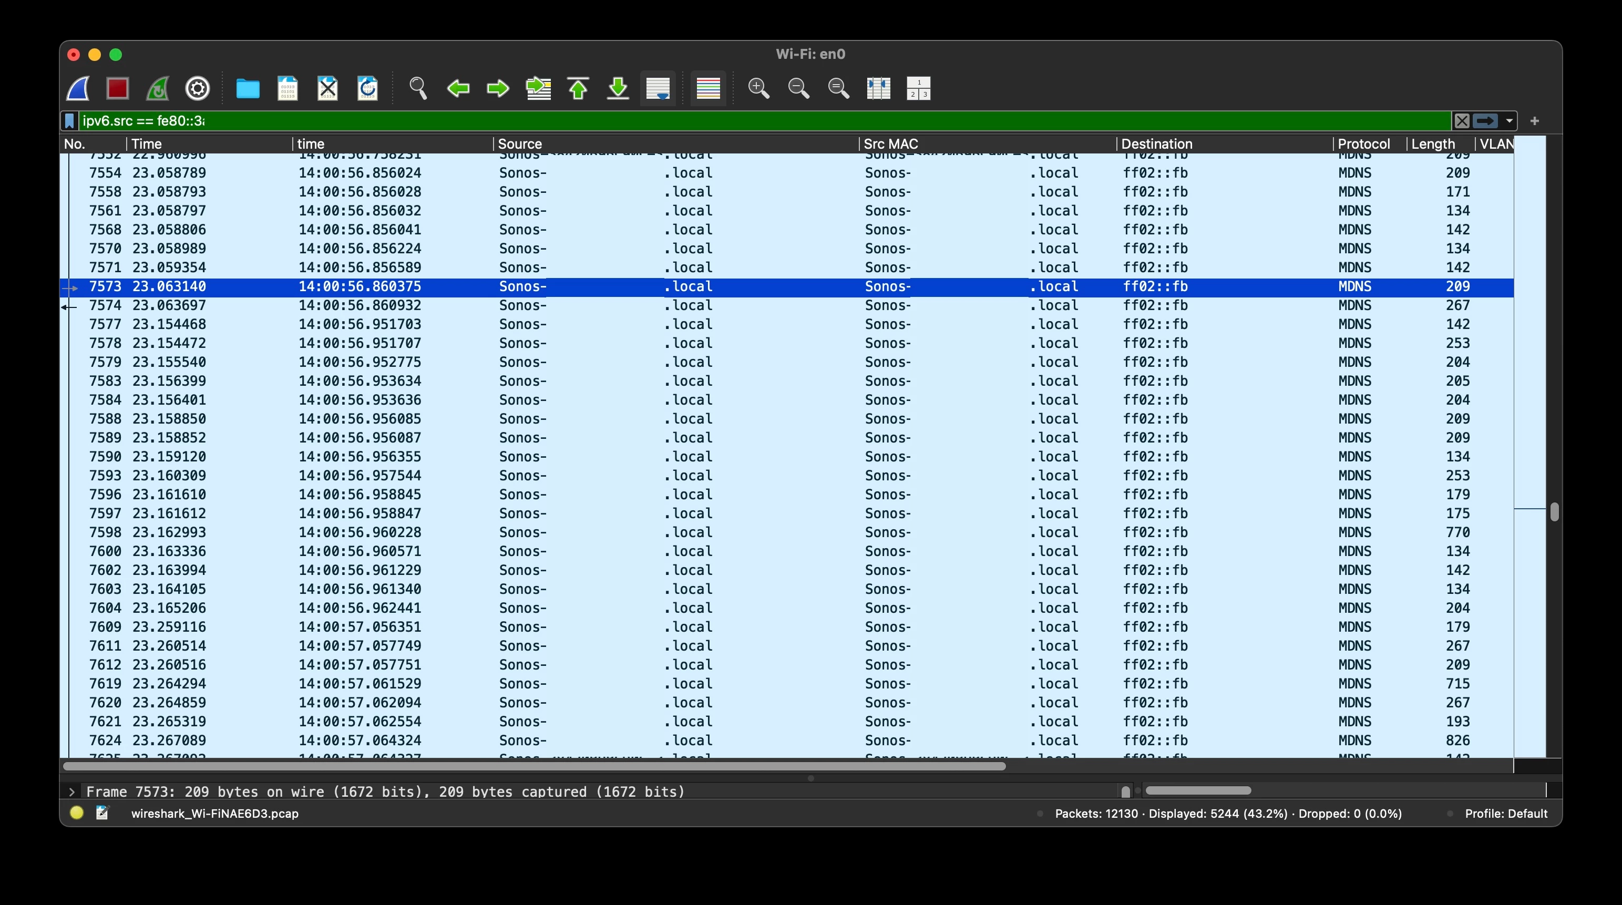Open capture options gear icon
This screenshot has width=1622, height=905.
[197, 88]
